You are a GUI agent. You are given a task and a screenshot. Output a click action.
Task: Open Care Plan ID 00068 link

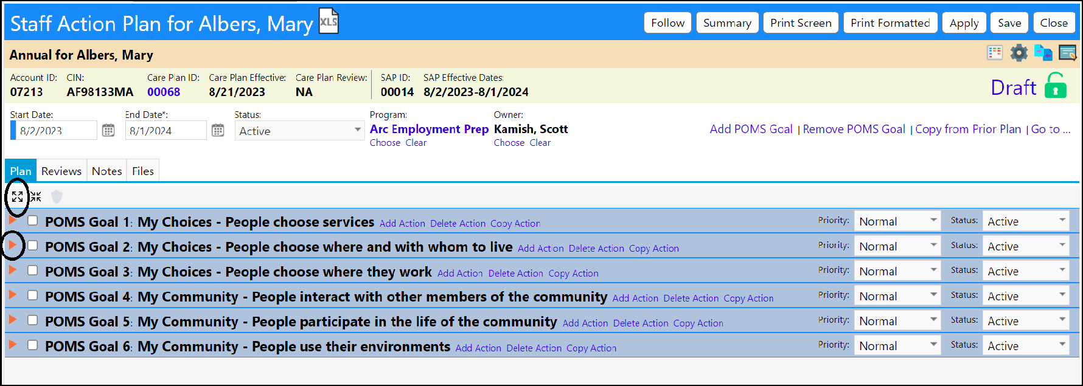point(164,92)
